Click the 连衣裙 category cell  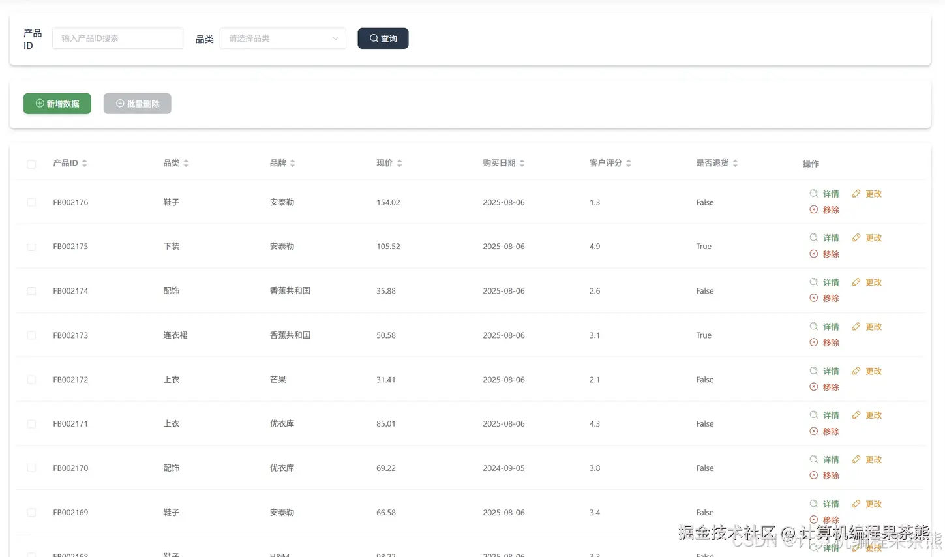point(175,335)
